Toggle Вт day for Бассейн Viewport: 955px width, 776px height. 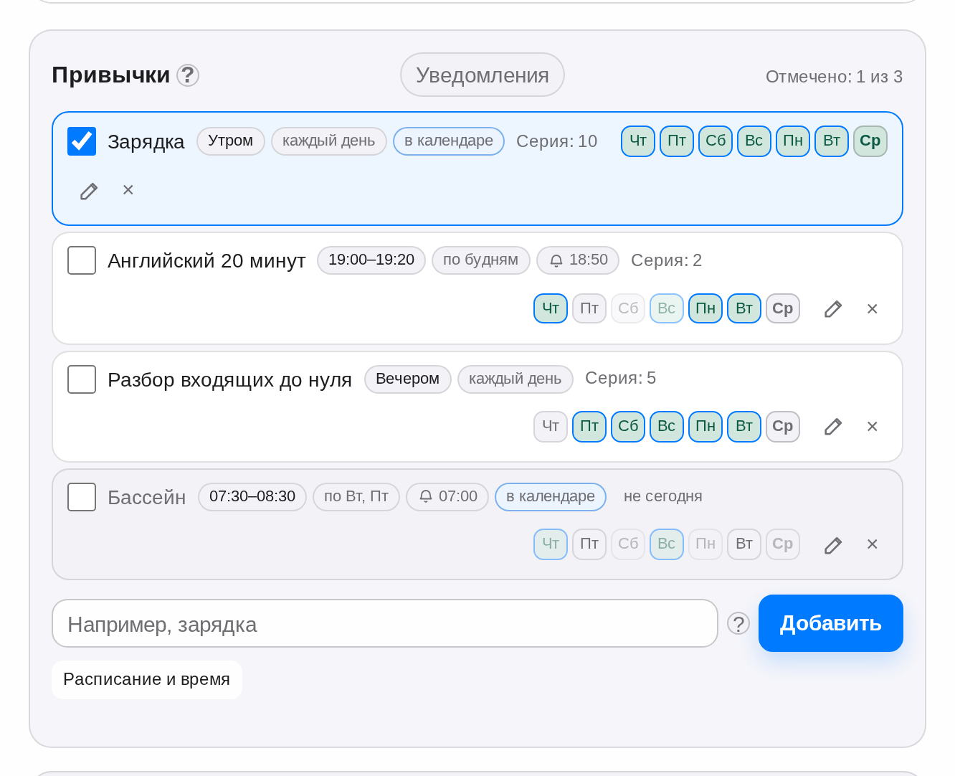744,544
